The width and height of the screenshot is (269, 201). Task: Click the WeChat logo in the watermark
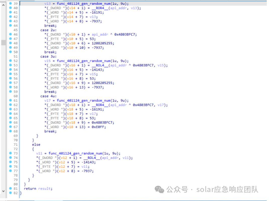(x=159, y=190)
